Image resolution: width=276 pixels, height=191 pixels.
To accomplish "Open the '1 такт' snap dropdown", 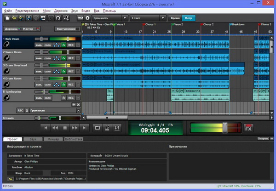I will [147, 18].
